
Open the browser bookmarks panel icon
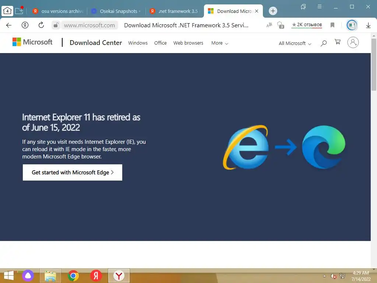click(303, 7)
